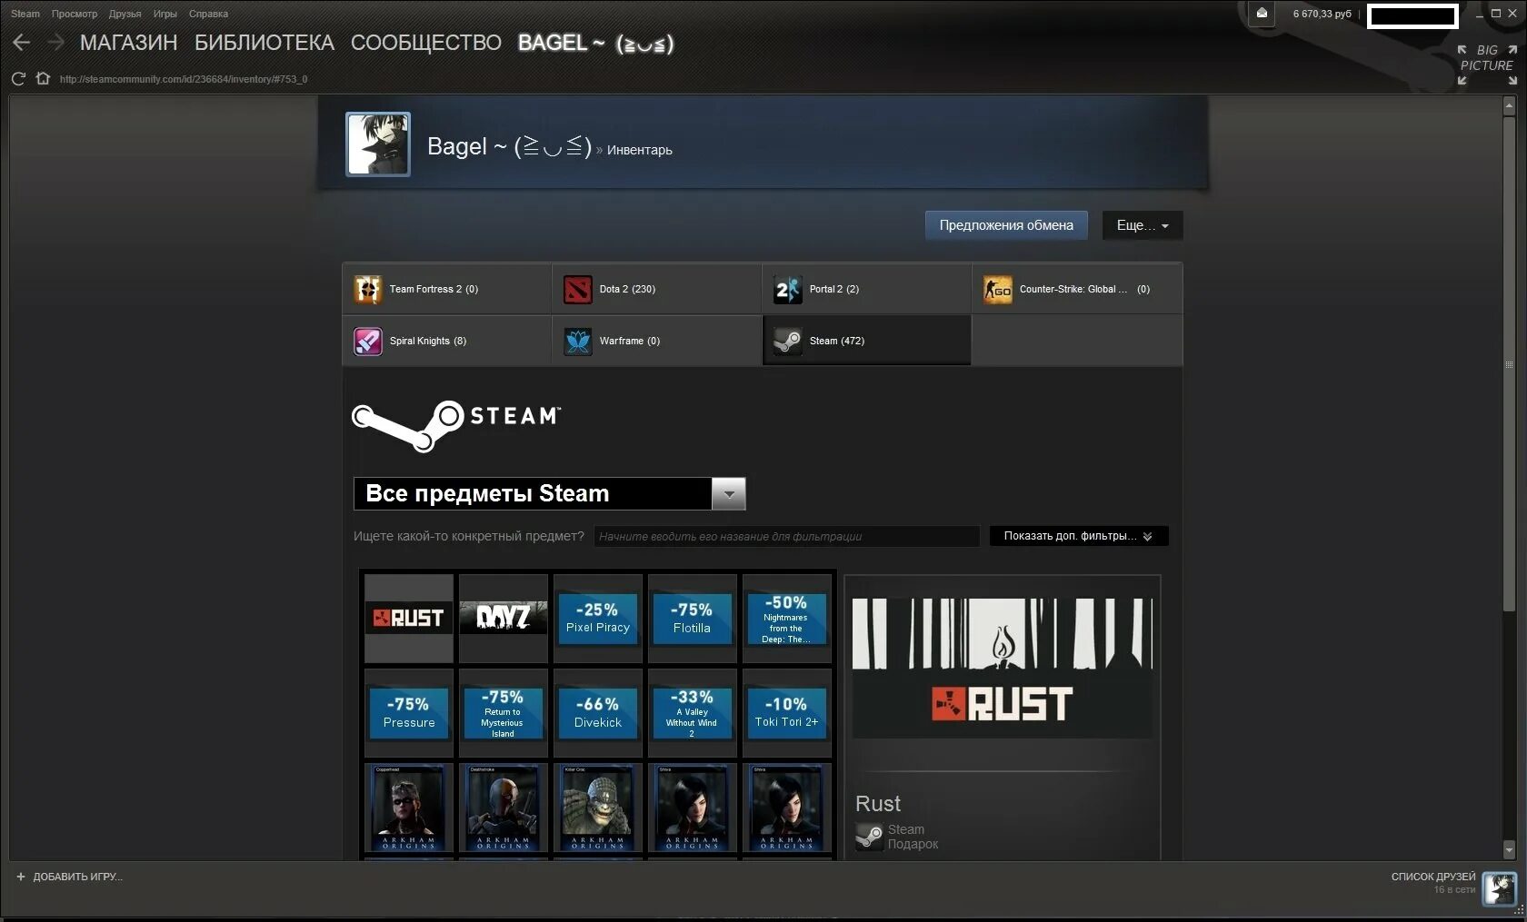The height and width of the screenshot is (922, 1527).
Task: Expand Показать доп. фильтры
Action: tap(1079, 536)
